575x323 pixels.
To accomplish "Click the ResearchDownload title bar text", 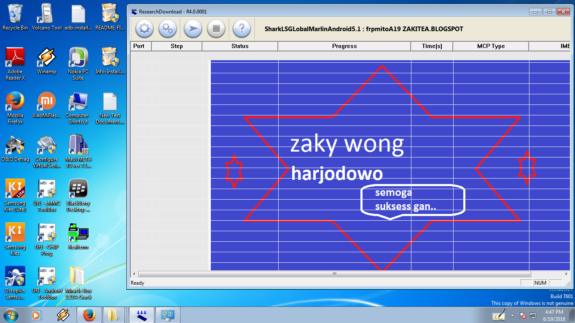I will (x=173, y=12).
